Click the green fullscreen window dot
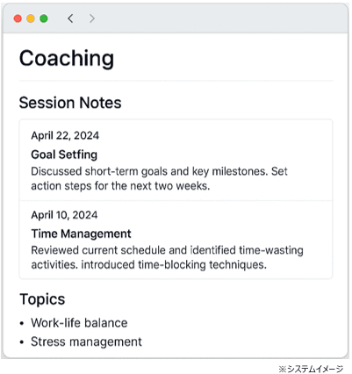Screen dimensions: 352x374 (x=44, y=18)
